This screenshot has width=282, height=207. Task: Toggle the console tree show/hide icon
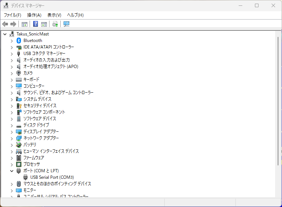point(25,24)
